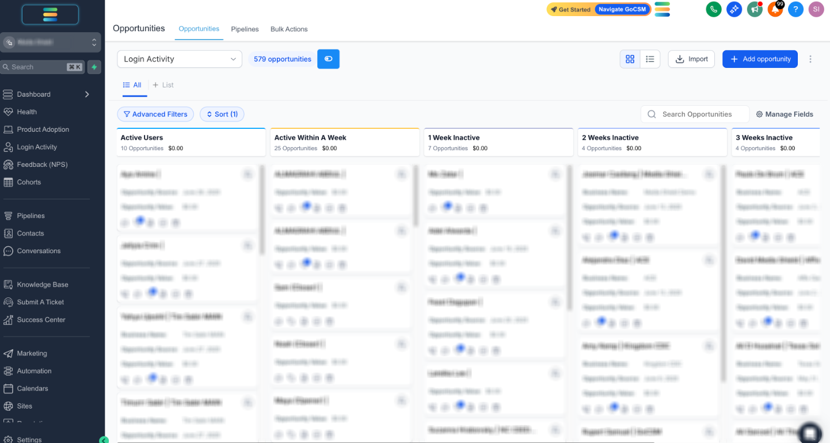830x443 pixels.
Task: Switch to the list view icon
Action: pyautogui.click(x=650, y=59)
